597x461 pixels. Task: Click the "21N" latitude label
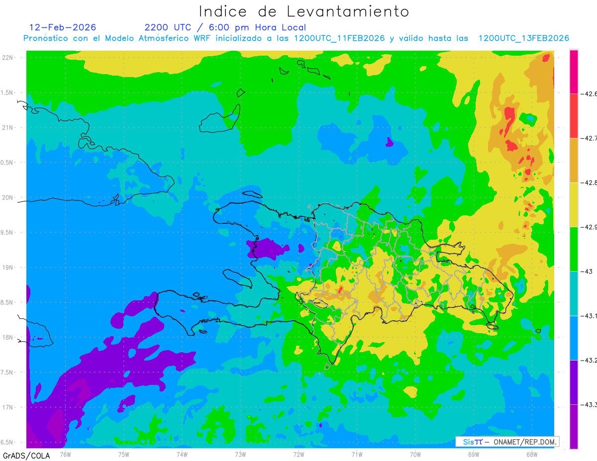pyautogui.click(x=8, y=127)
